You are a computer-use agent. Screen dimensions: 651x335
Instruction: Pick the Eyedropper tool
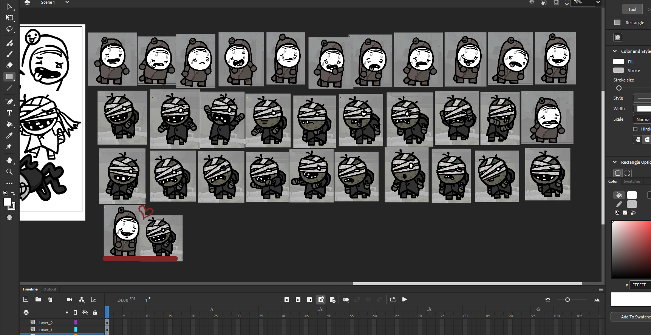pos(9,135)
